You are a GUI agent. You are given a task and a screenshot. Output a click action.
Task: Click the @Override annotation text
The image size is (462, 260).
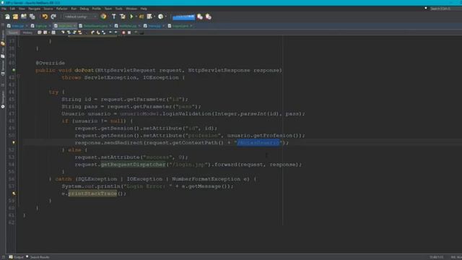click(50, 63)
